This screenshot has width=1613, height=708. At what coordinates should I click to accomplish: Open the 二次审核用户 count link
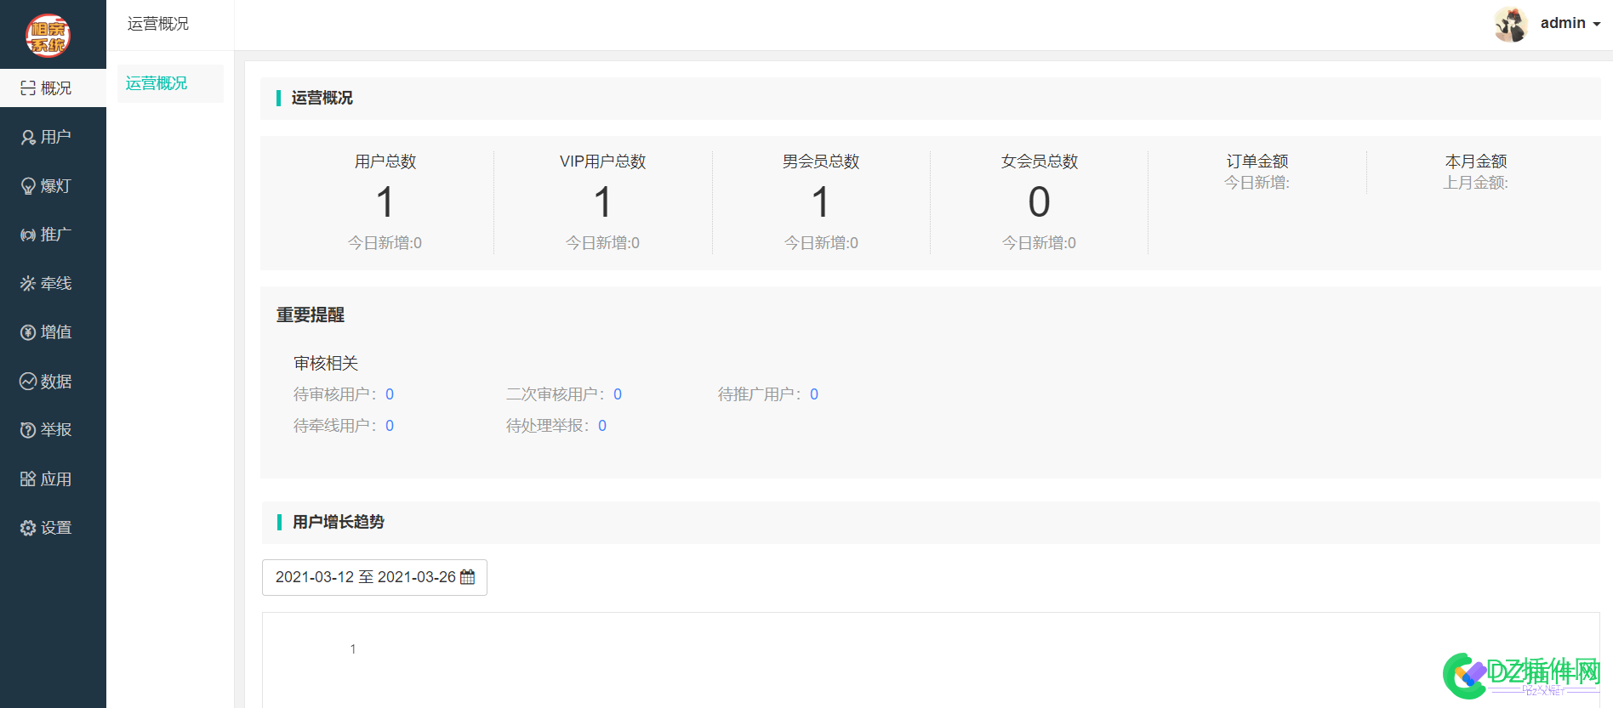(618, 394)
